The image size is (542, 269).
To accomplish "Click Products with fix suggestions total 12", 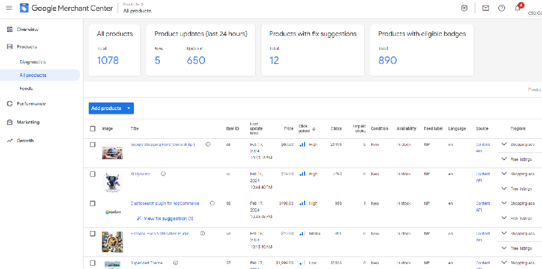I will point(274,61).
